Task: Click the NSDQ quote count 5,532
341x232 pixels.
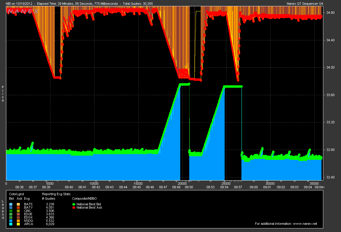Action: coord(50,221)
